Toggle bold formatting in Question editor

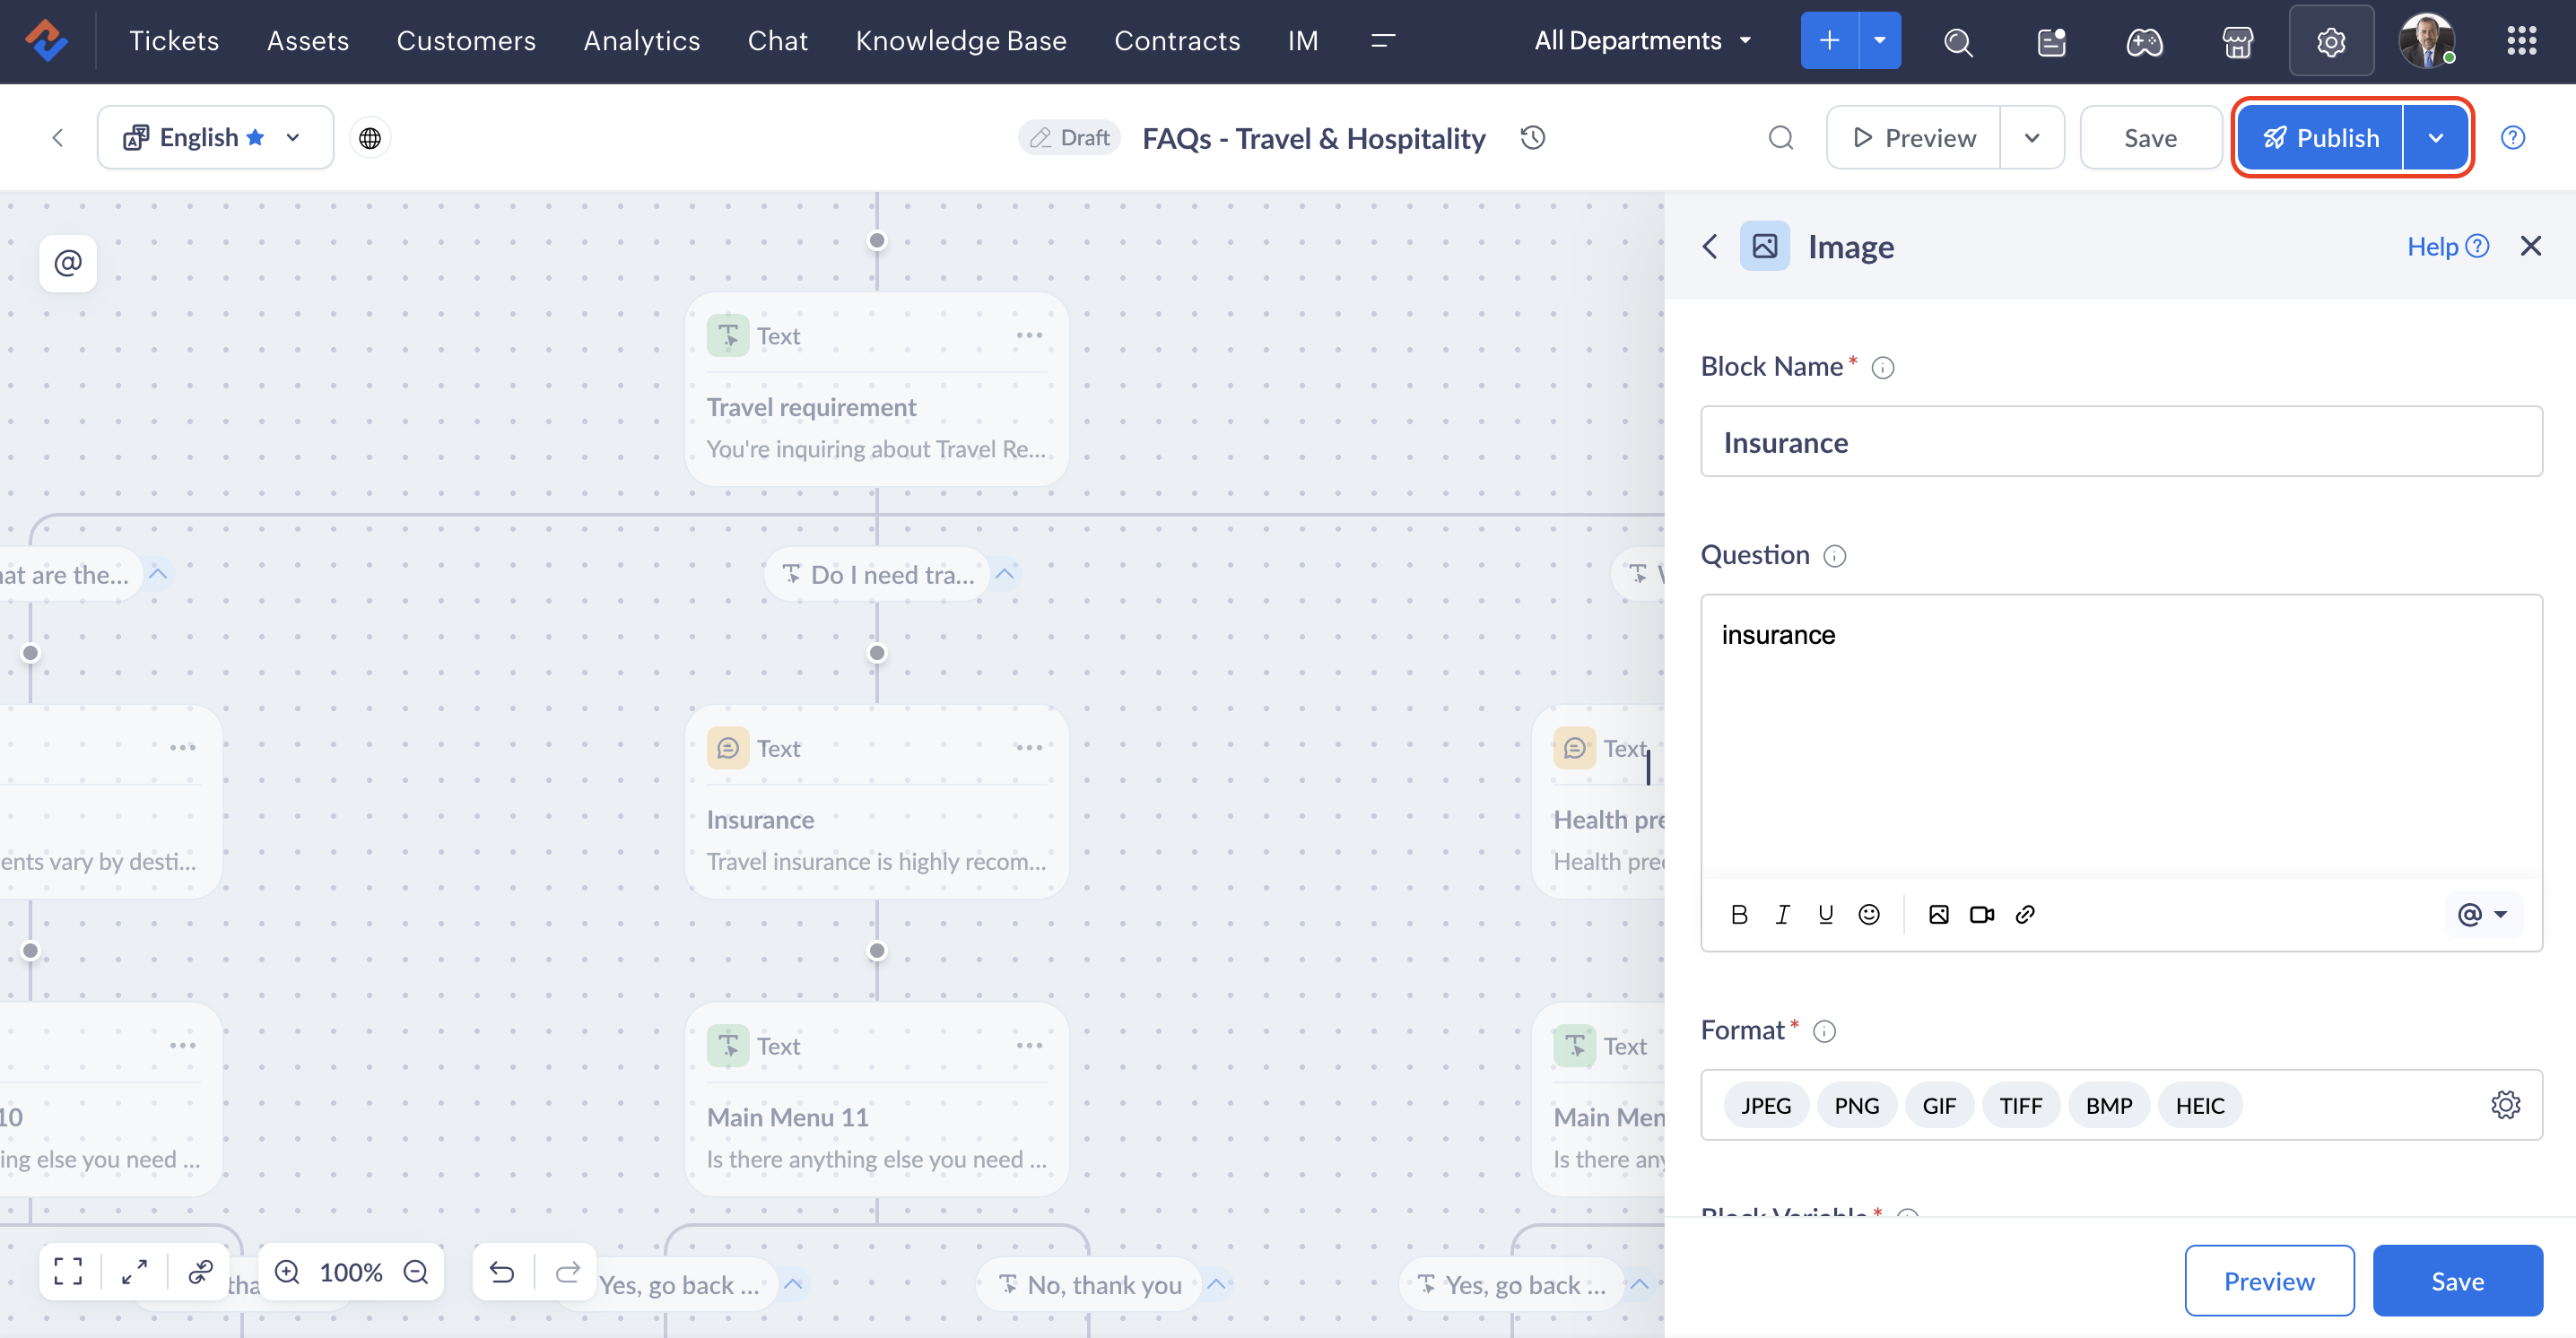pos(1739,914)
